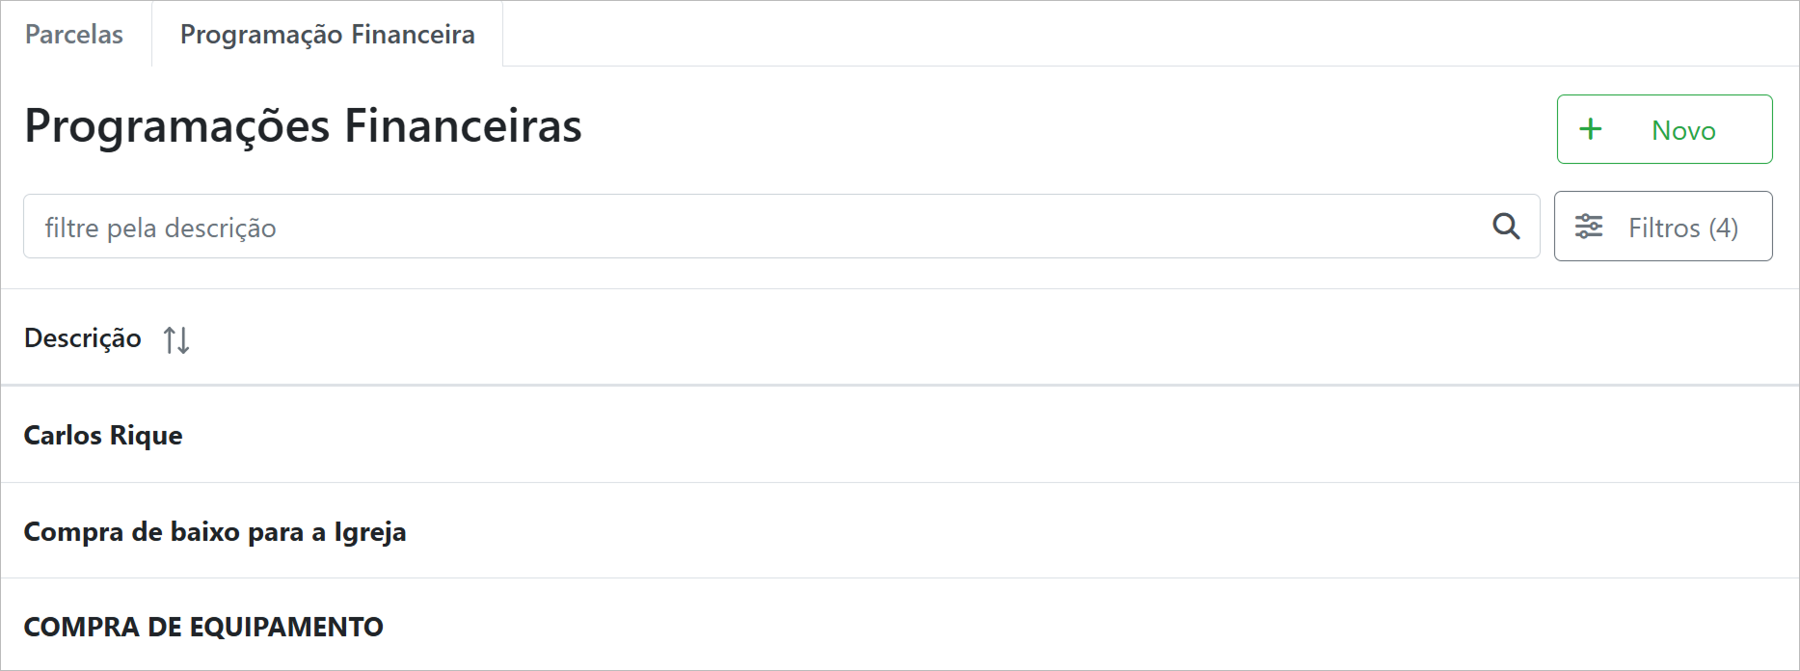This screenshot has height=671, width=1800.
Task: Click the sort arrows next to Descrição
Action: [x=176, y=339]
